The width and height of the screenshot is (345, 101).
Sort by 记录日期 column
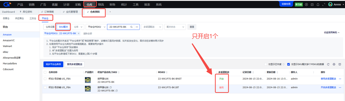(x=253, y=72)
